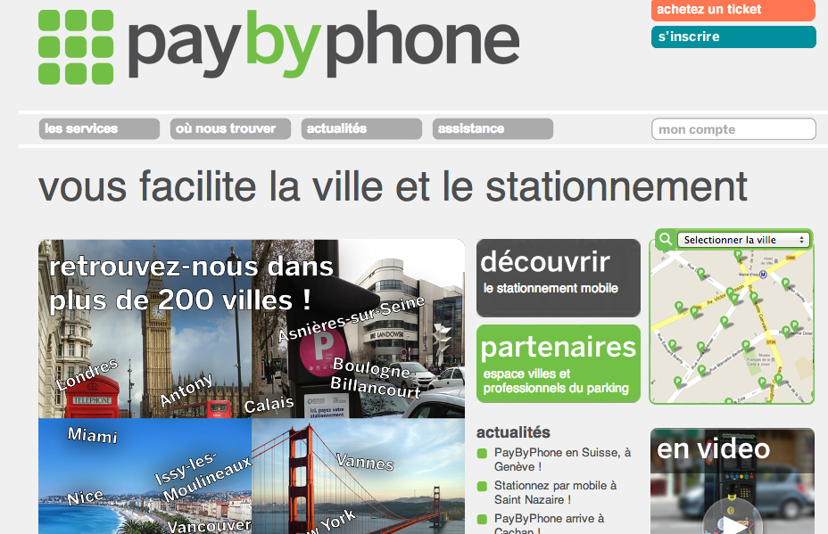Open PayByPhone en Suisse, à Genève link

pos(562,460)
